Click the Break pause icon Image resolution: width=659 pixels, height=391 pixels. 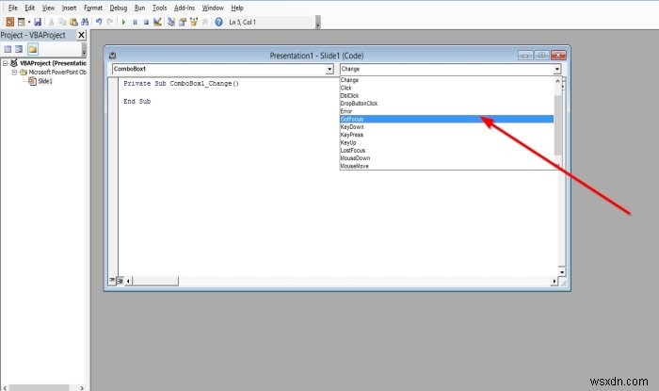[135, 22]
